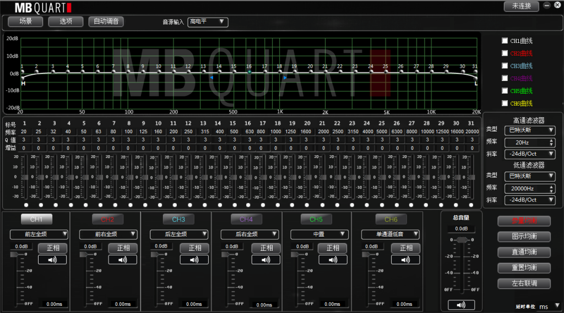Select CH4 channel tab
This screenshot has height=313, width=564.
coord(246,219)
